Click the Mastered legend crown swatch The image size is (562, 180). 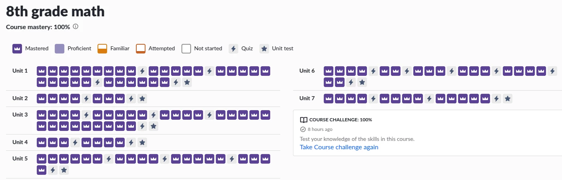(x=17, y=49)
